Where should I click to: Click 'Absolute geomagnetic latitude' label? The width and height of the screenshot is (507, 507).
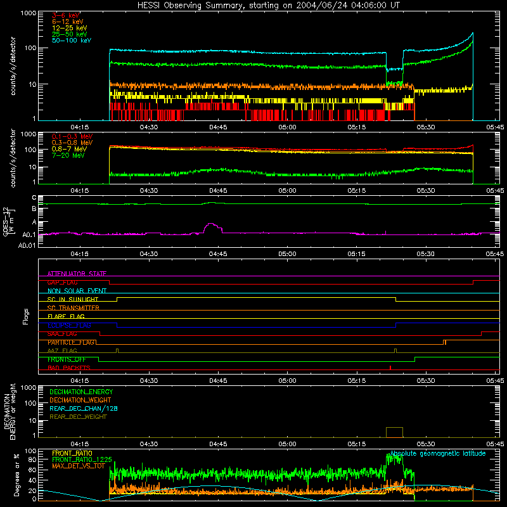pyautogui.click(x=438, y=454)
